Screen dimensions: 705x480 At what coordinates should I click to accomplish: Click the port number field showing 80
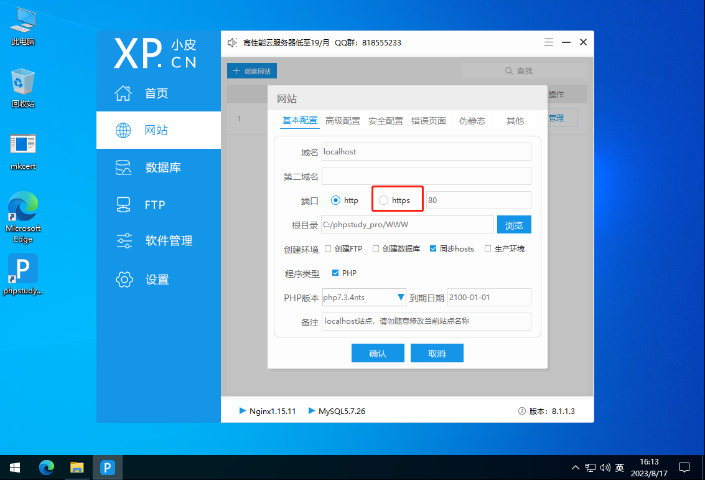click(479, 200)
